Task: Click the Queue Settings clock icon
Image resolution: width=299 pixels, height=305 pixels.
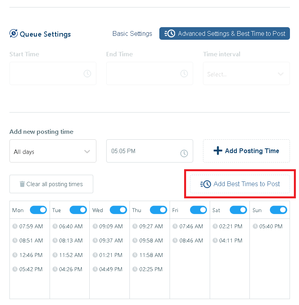Action: [x=14, y=34]
